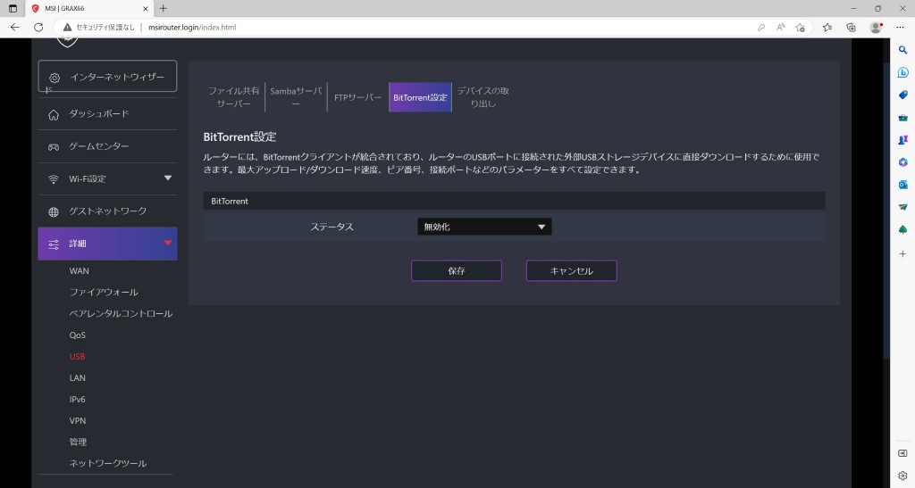Click the browser address bar URL
Image resolution: width=915 pixels, height=488 pixels.
(x=192, y=28)
